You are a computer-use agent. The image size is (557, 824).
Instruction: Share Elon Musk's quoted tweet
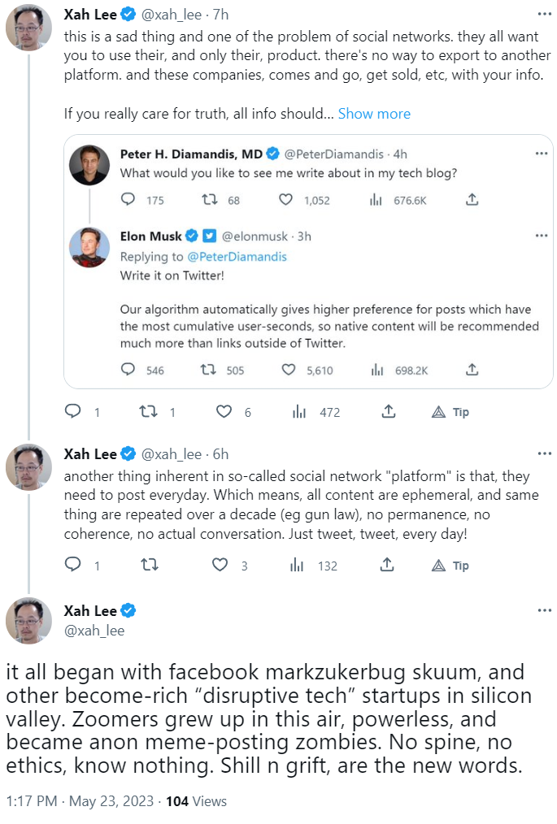point(472,370)
